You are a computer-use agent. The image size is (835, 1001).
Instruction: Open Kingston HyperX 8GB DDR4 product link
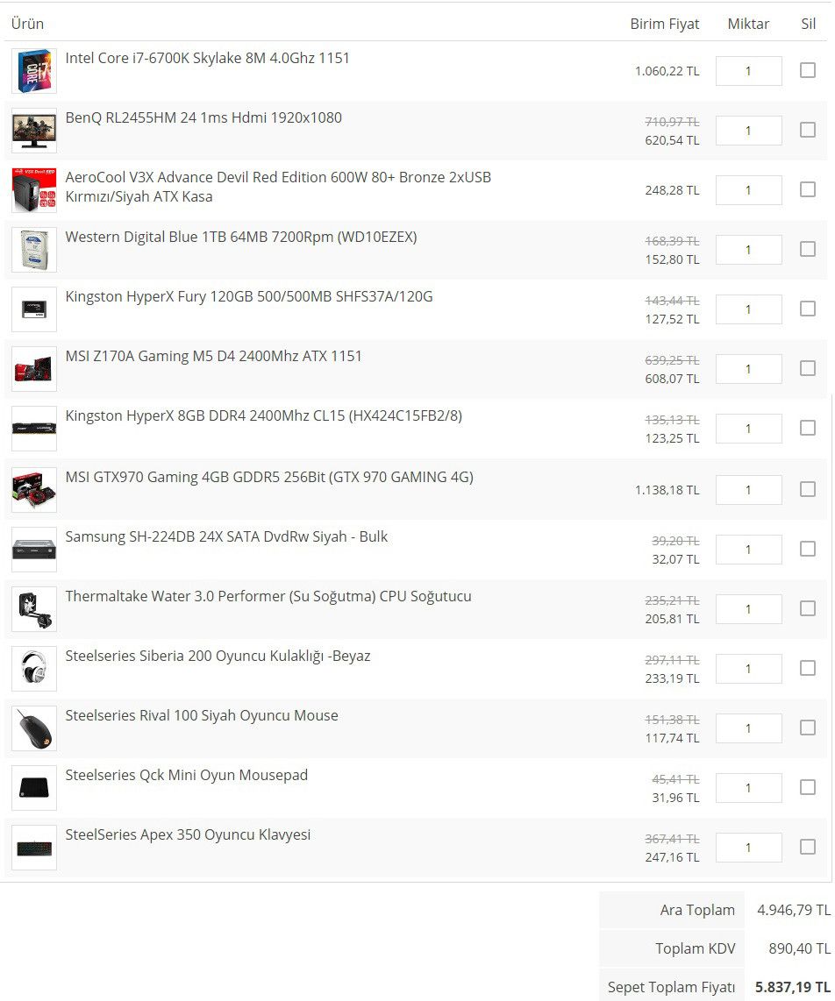click(x=263, y=415)
